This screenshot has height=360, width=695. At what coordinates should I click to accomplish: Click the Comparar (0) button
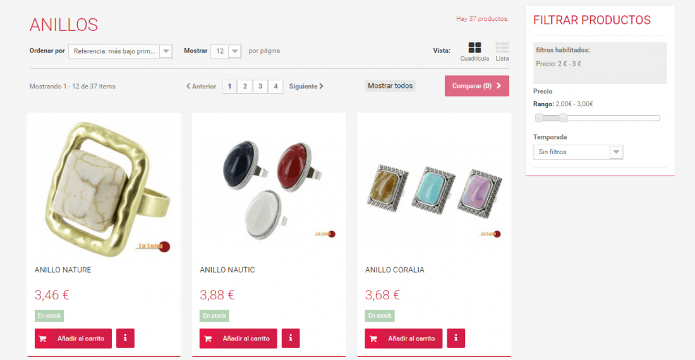(x=477, y=86)
